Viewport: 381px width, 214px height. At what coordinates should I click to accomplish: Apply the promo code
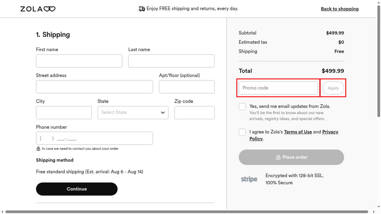[333, 88]
